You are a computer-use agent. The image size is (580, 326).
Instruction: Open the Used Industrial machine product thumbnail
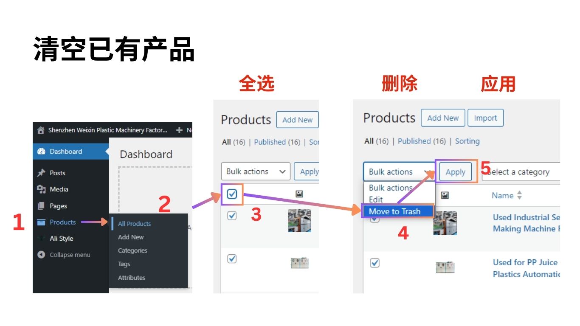[445, 223]
